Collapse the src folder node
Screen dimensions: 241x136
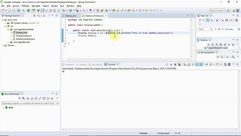tap(5, 26)
